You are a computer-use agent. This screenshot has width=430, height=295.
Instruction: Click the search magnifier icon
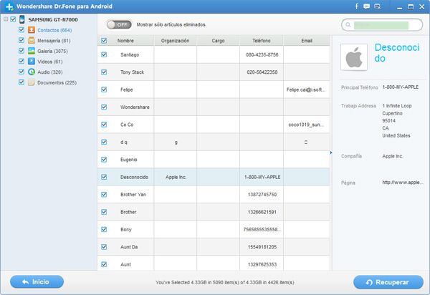348,25
